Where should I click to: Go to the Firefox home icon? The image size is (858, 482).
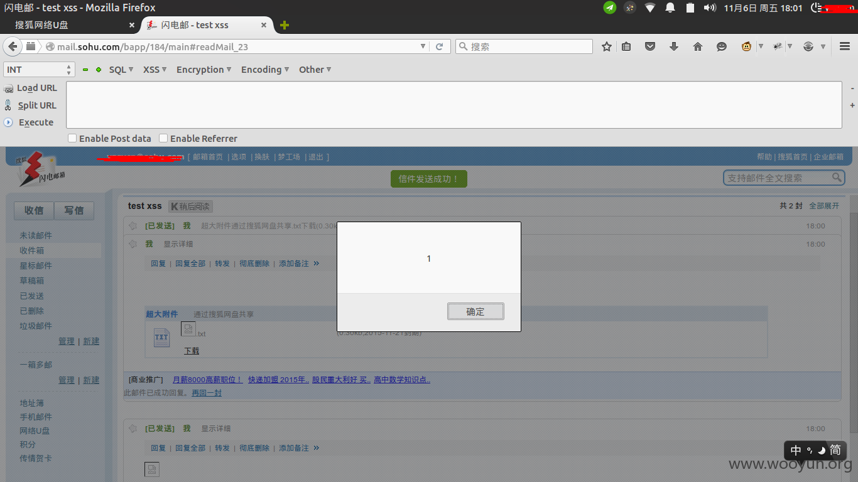click(698, 46)
